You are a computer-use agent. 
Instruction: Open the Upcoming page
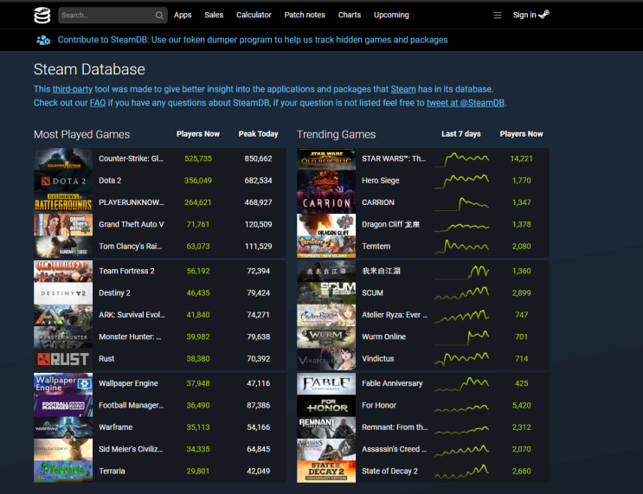391,16
